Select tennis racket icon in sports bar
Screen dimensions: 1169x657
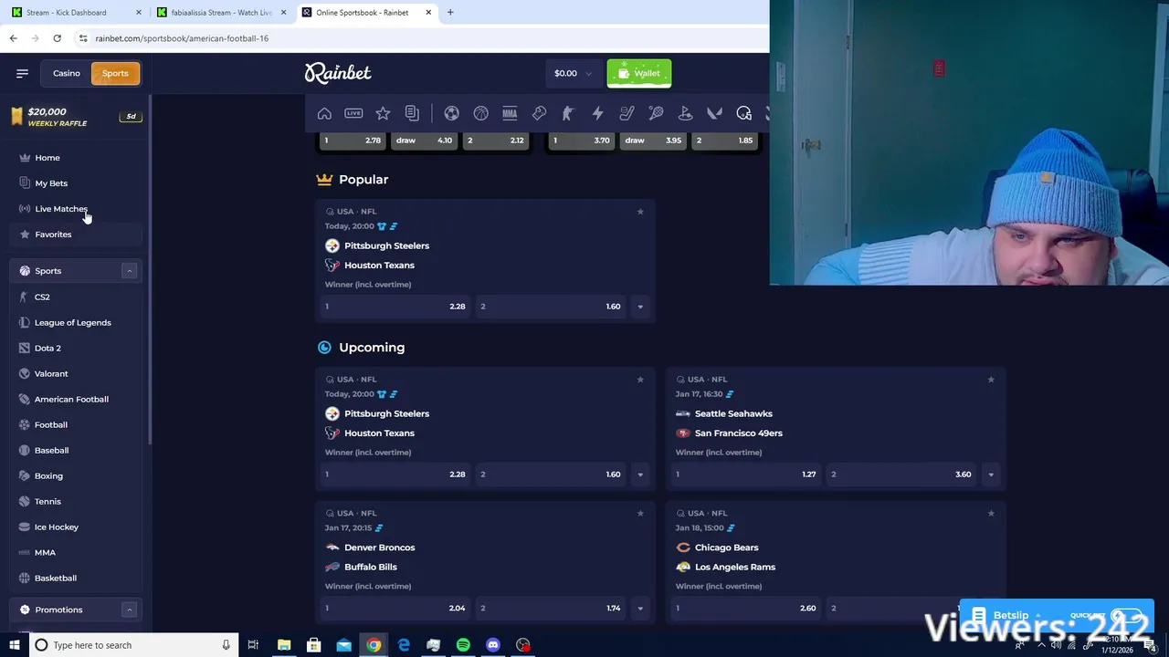point(656,113)
